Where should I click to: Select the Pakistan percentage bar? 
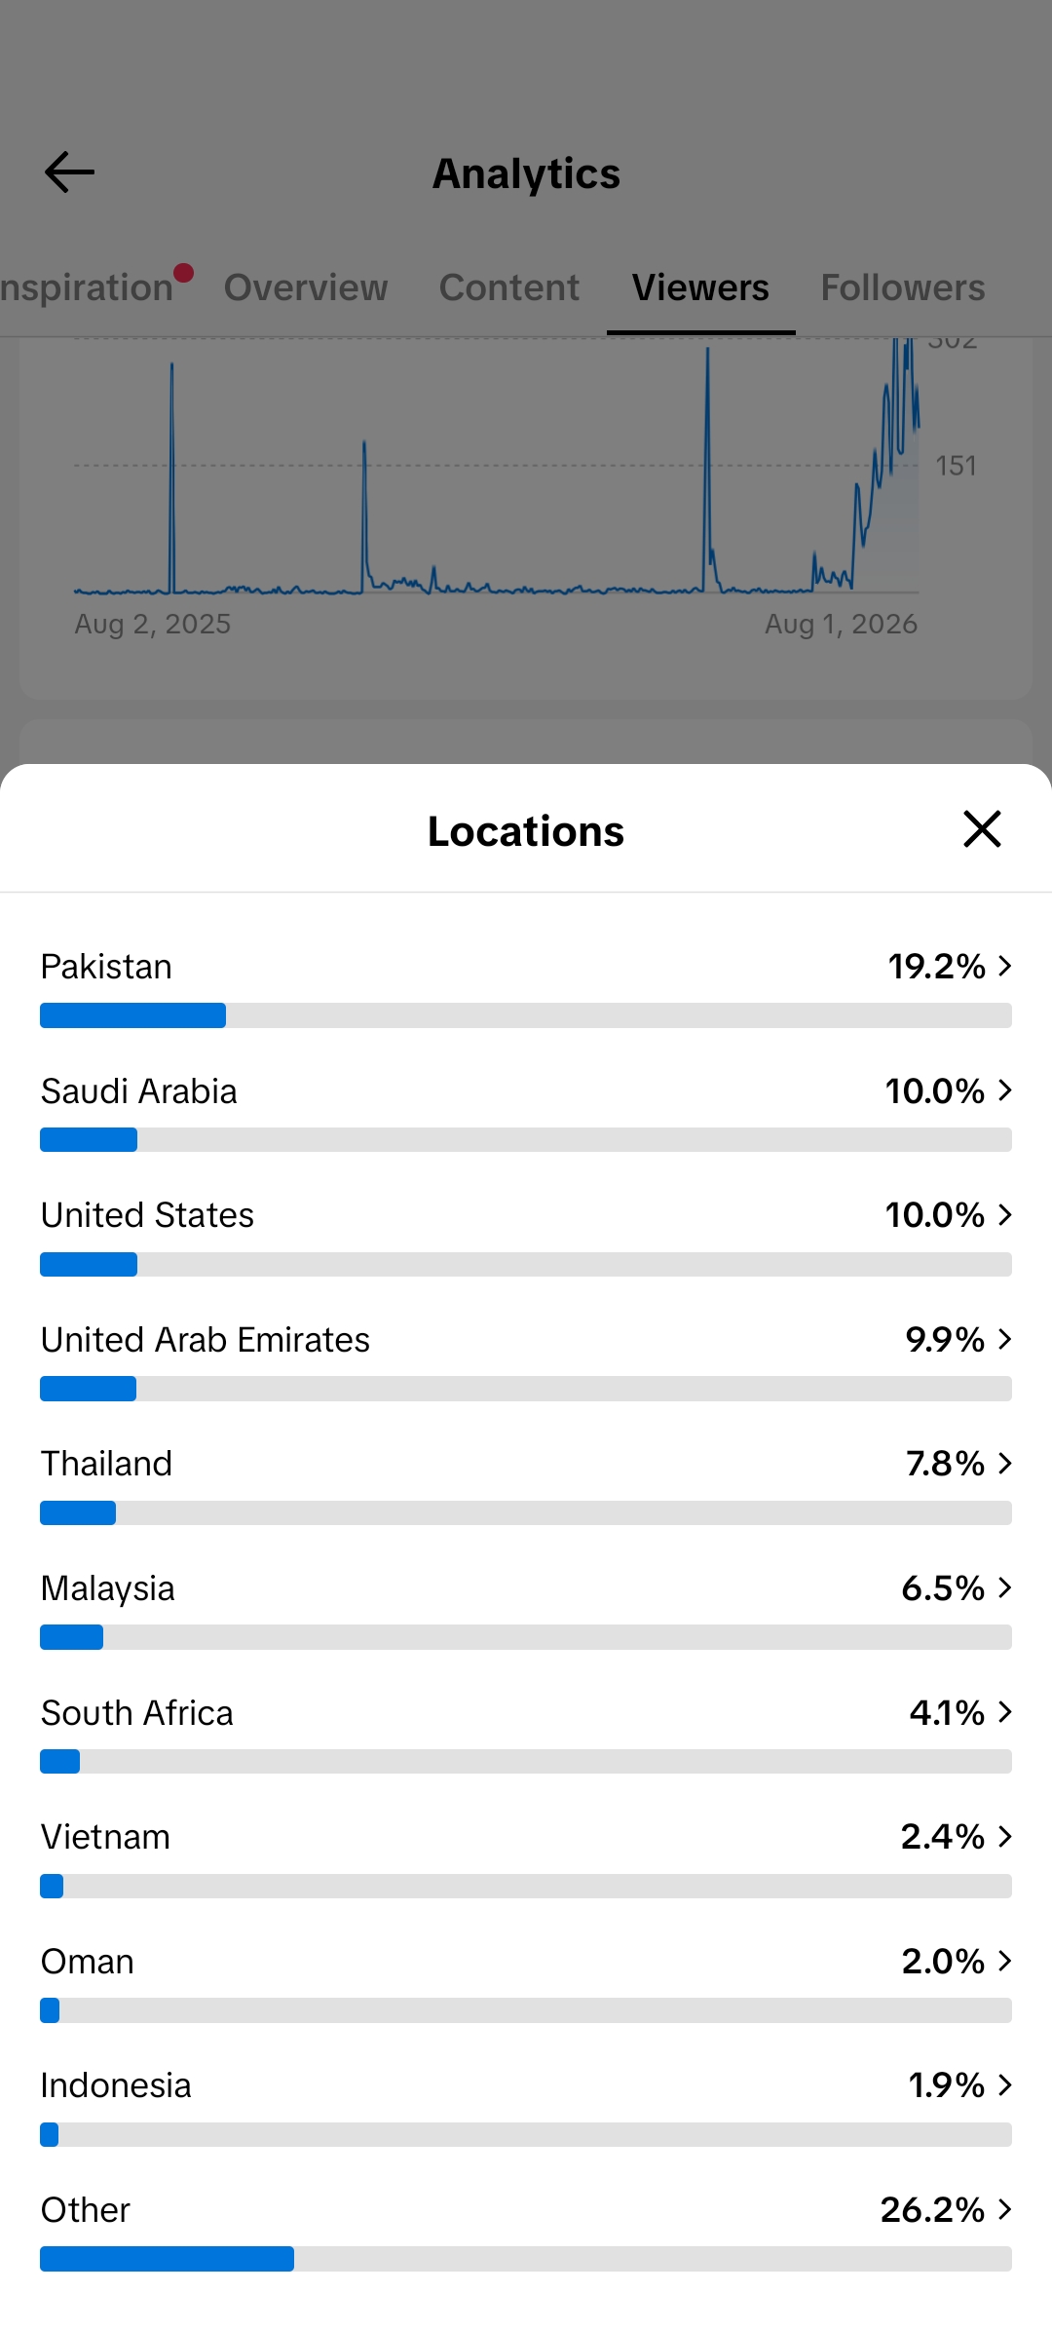coord(526,1015)
